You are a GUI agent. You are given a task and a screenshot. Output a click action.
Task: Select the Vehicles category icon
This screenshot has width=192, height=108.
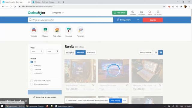(34, 30)
